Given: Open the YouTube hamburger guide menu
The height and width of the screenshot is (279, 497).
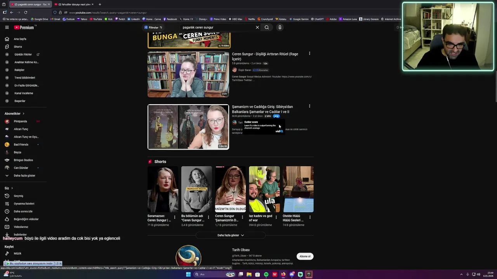Looking at the screenshot, I should [7, 28].
